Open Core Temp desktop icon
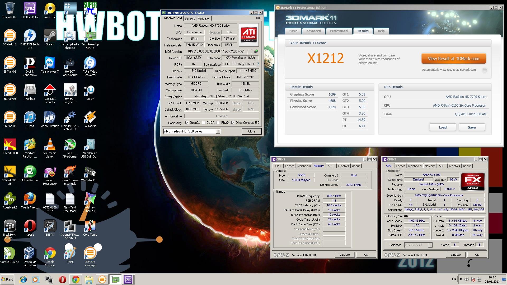This screenshot has width=507, height=285. click(90, 228)
